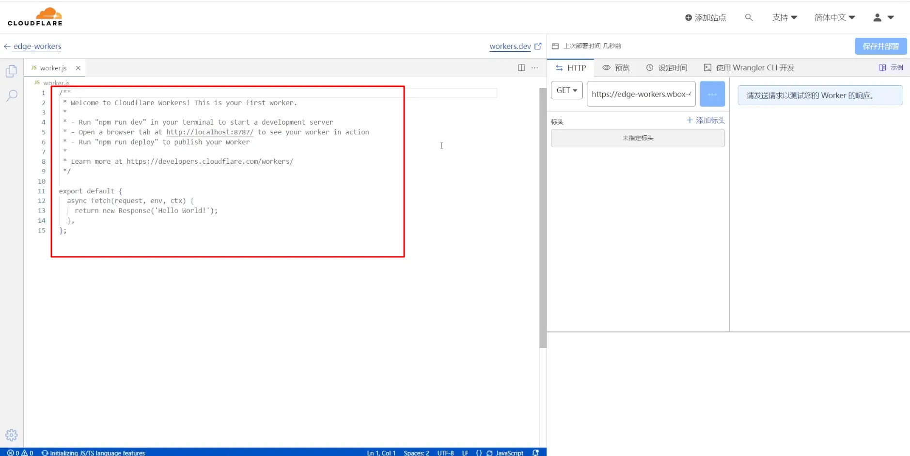Image resolution: width=910 pixels, height=456 pixels.
Task: Click the 未指定标头 box
Action: (x=638, y=138)
